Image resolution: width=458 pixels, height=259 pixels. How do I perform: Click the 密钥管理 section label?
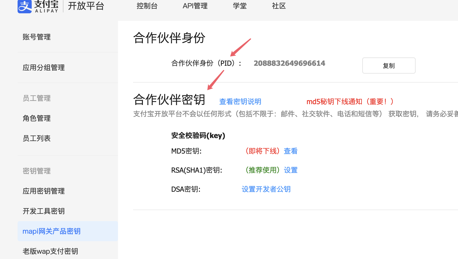click(x=37, y=171)
